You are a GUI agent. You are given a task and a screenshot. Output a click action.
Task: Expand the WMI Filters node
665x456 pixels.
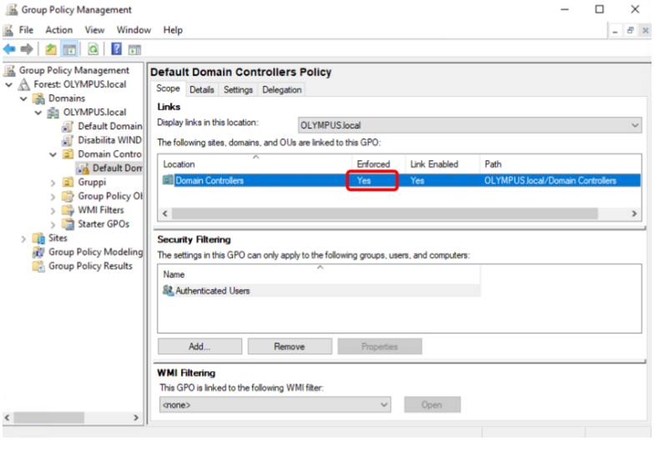point(53,210)
